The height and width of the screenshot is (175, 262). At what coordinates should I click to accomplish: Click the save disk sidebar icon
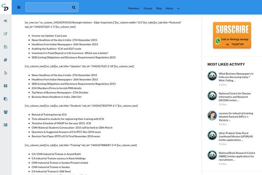click(x=6, y=47)
